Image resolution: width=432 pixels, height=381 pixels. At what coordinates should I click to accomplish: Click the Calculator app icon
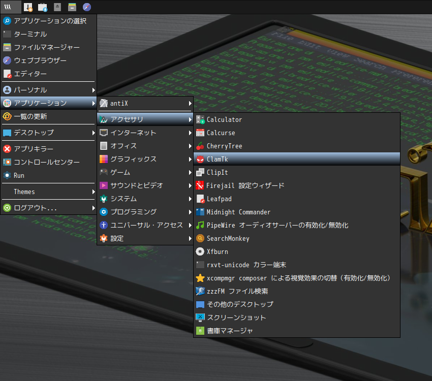tap(200, 119)
